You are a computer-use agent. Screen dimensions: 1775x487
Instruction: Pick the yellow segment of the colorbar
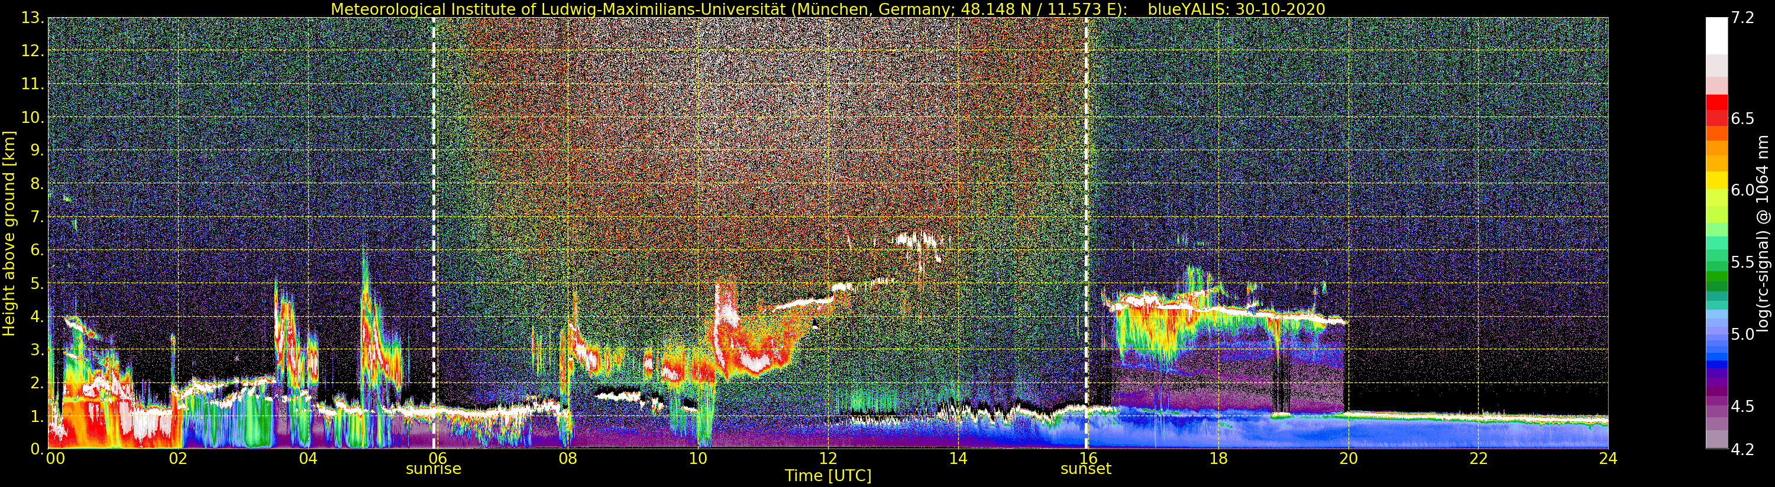click(1716, 180)
